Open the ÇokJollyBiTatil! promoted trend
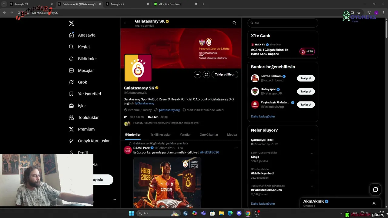The image size is (388, 218). [x=262, y=140]
